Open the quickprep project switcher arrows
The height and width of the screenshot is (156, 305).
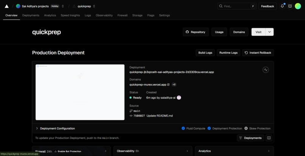pos(94,6)
